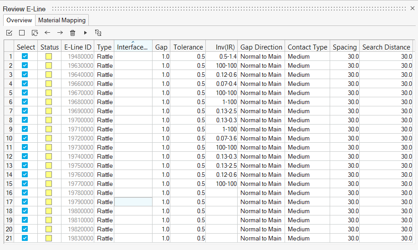This screenshot has height=250, width=418.
Task: Go to next E-Line with right arrow
Action: pos(60,33)
